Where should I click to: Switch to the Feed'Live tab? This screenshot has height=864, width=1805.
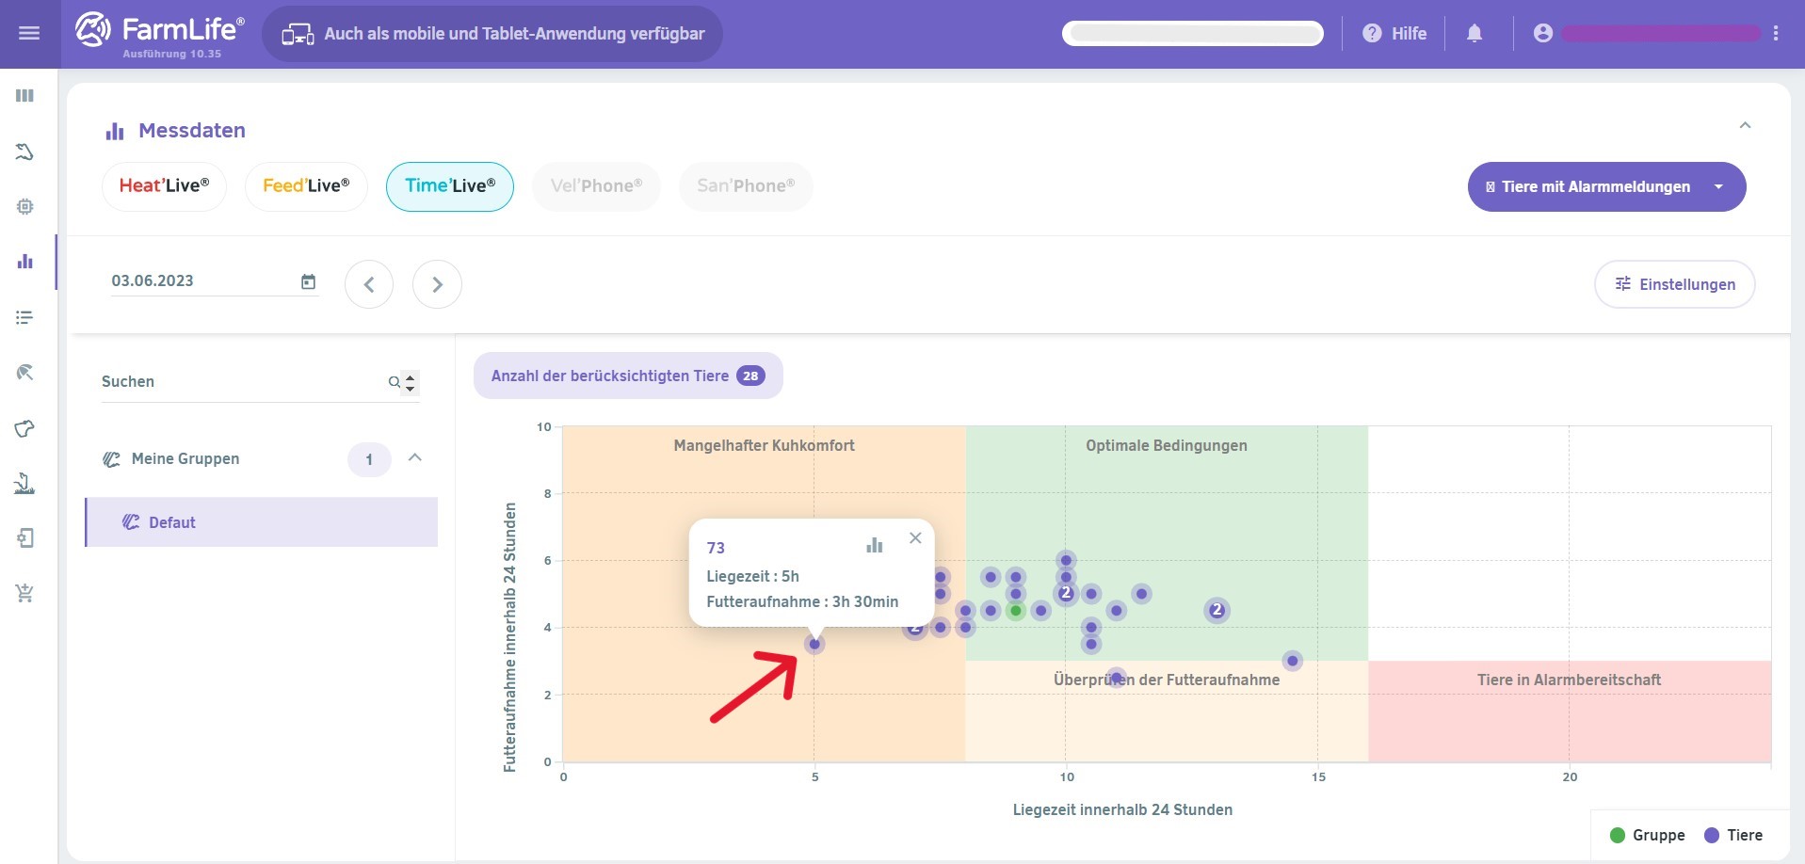[x=306, y=186]
